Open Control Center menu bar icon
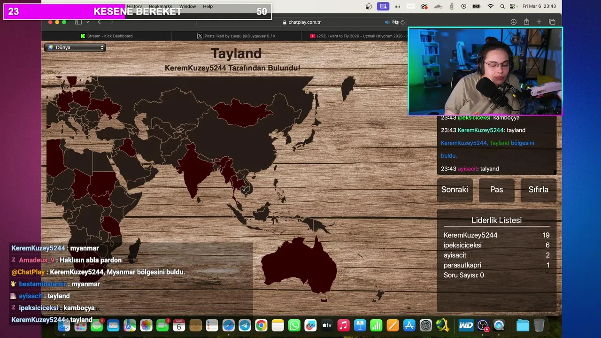This screenshot has height=338, width=601. click(x=513, y=7)
